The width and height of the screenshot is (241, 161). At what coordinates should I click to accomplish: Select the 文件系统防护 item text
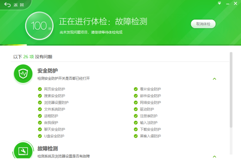coord(55,109)
